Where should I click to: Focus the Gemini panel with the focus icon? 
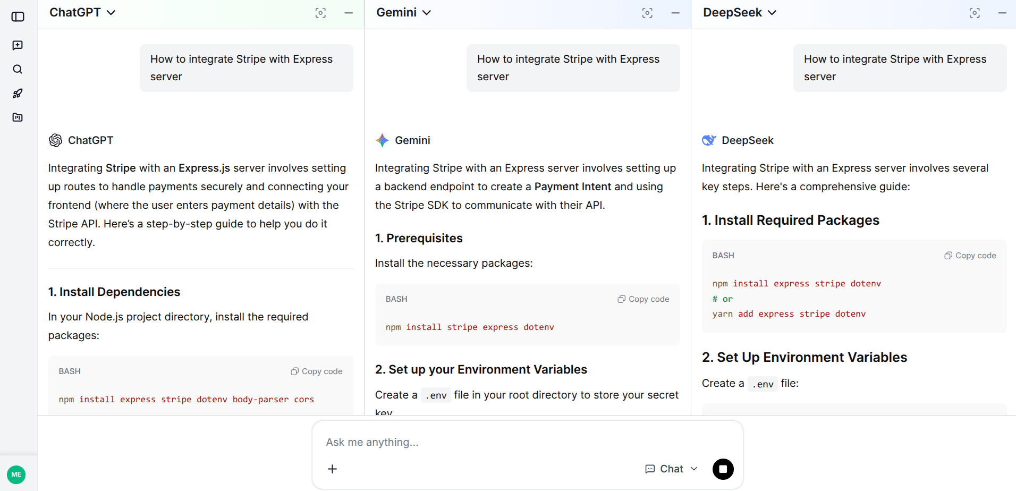click(647, 13)
